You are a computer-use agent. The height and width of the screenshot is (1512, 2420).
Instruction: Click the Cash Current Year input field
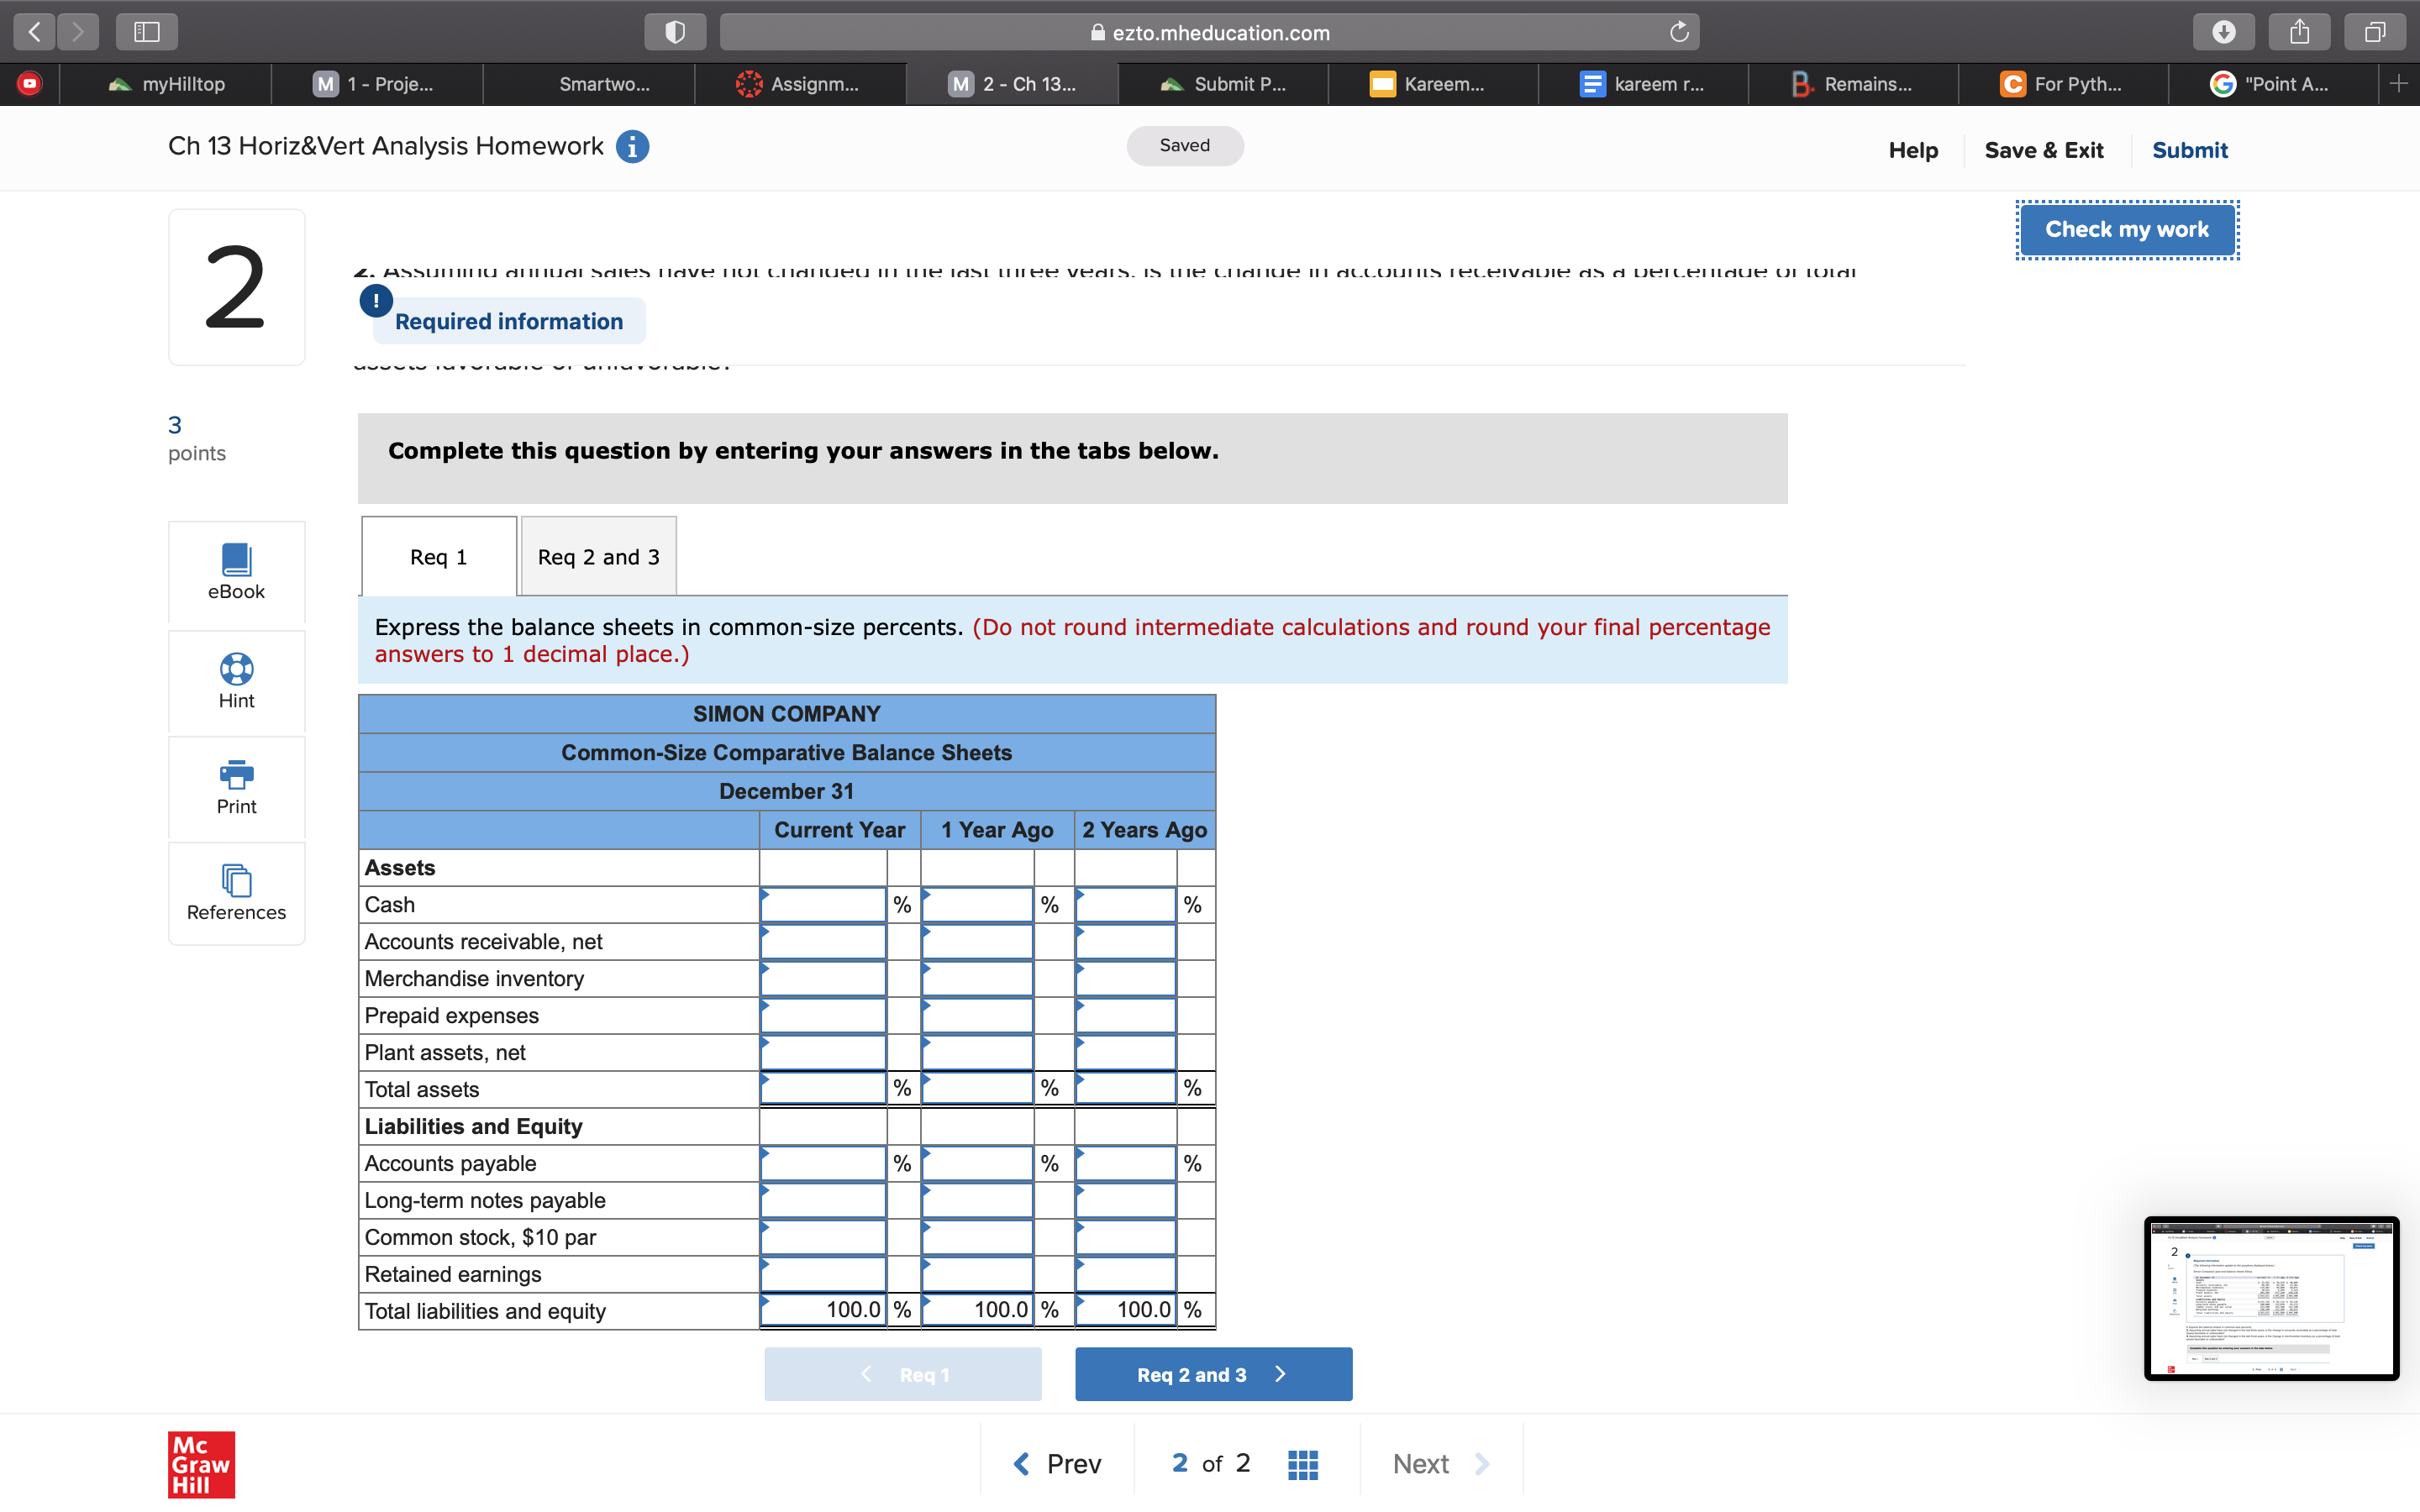[822, 904]
